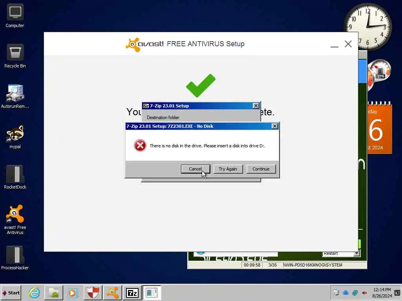
Task: Click the green checkmark in avast Setup
Action: [x=201, y=85]
